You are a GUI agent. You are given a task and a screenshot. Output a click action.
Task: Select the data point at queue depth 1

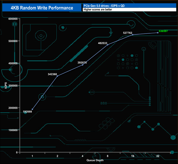(x=32, y=109)
